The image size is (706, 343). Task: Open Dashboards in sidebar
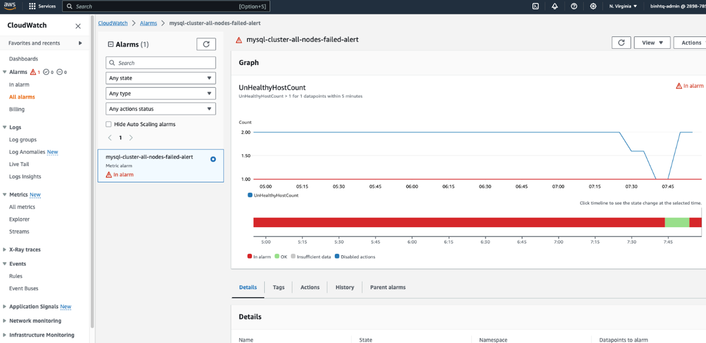[x=23, y=59]
